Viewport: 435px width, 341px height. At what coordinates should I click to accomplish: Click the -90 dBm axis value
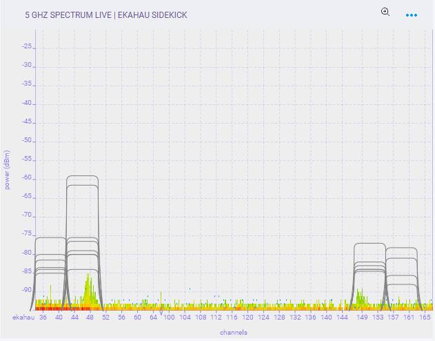click(27, 290)
